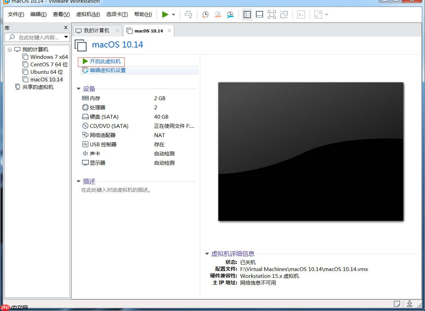Open the Snapshot Manager
The image size is (425, 311).
click(x=230, y=14)
